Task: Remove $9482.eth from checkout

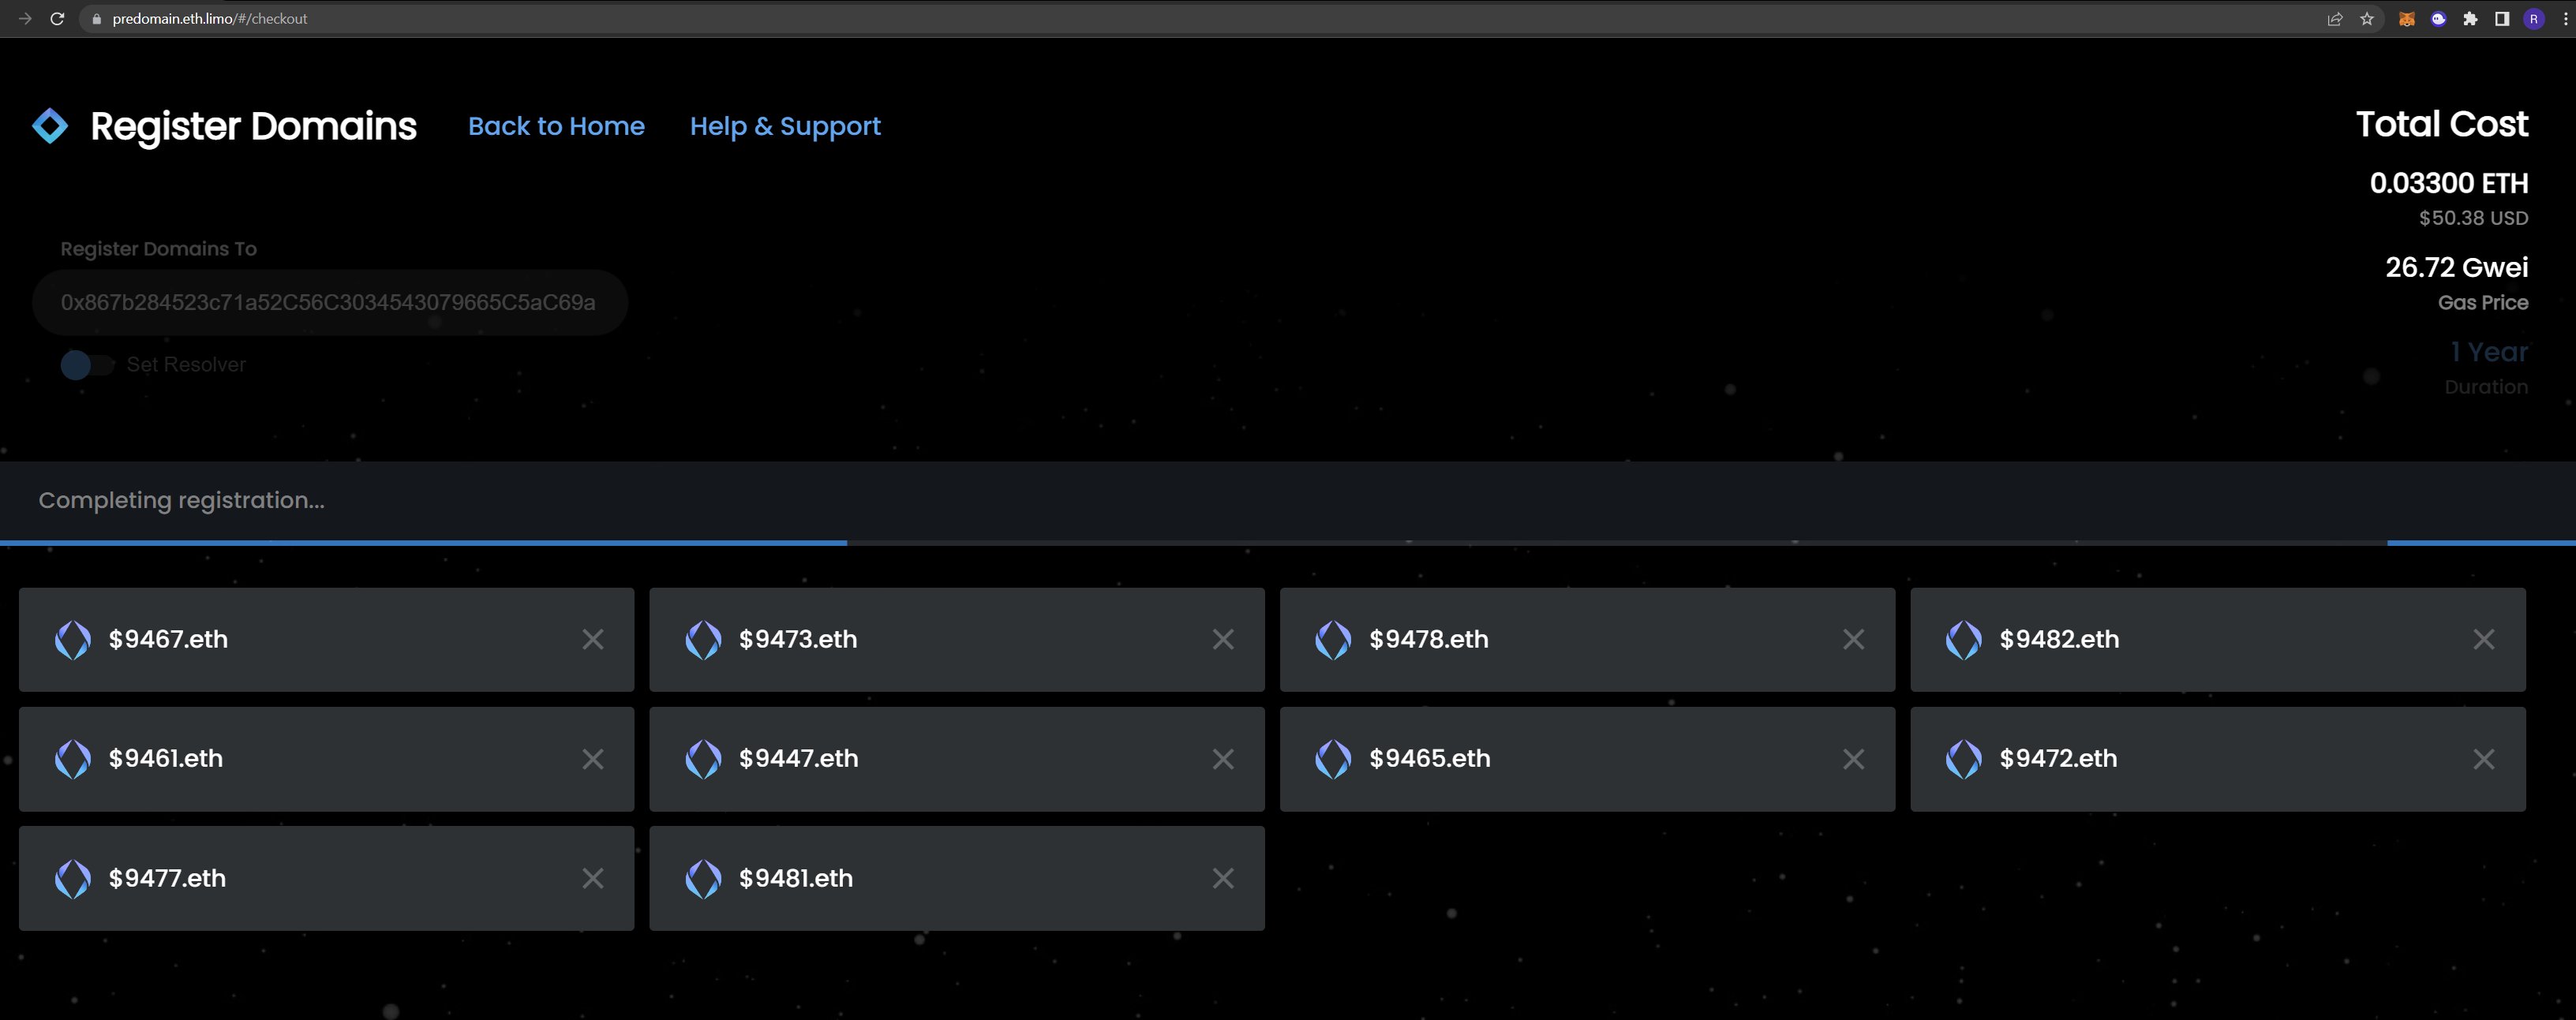Action: click(x=2483, y=639)
